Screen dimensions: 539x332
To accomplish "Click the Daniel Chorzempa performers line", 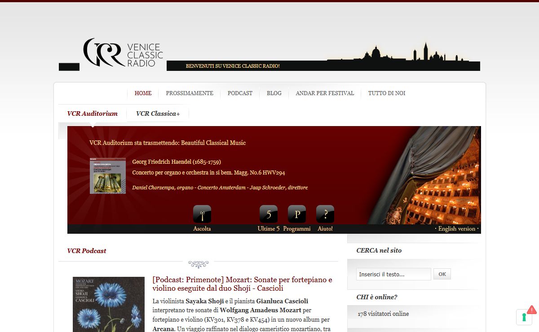I will coord(220,188).
